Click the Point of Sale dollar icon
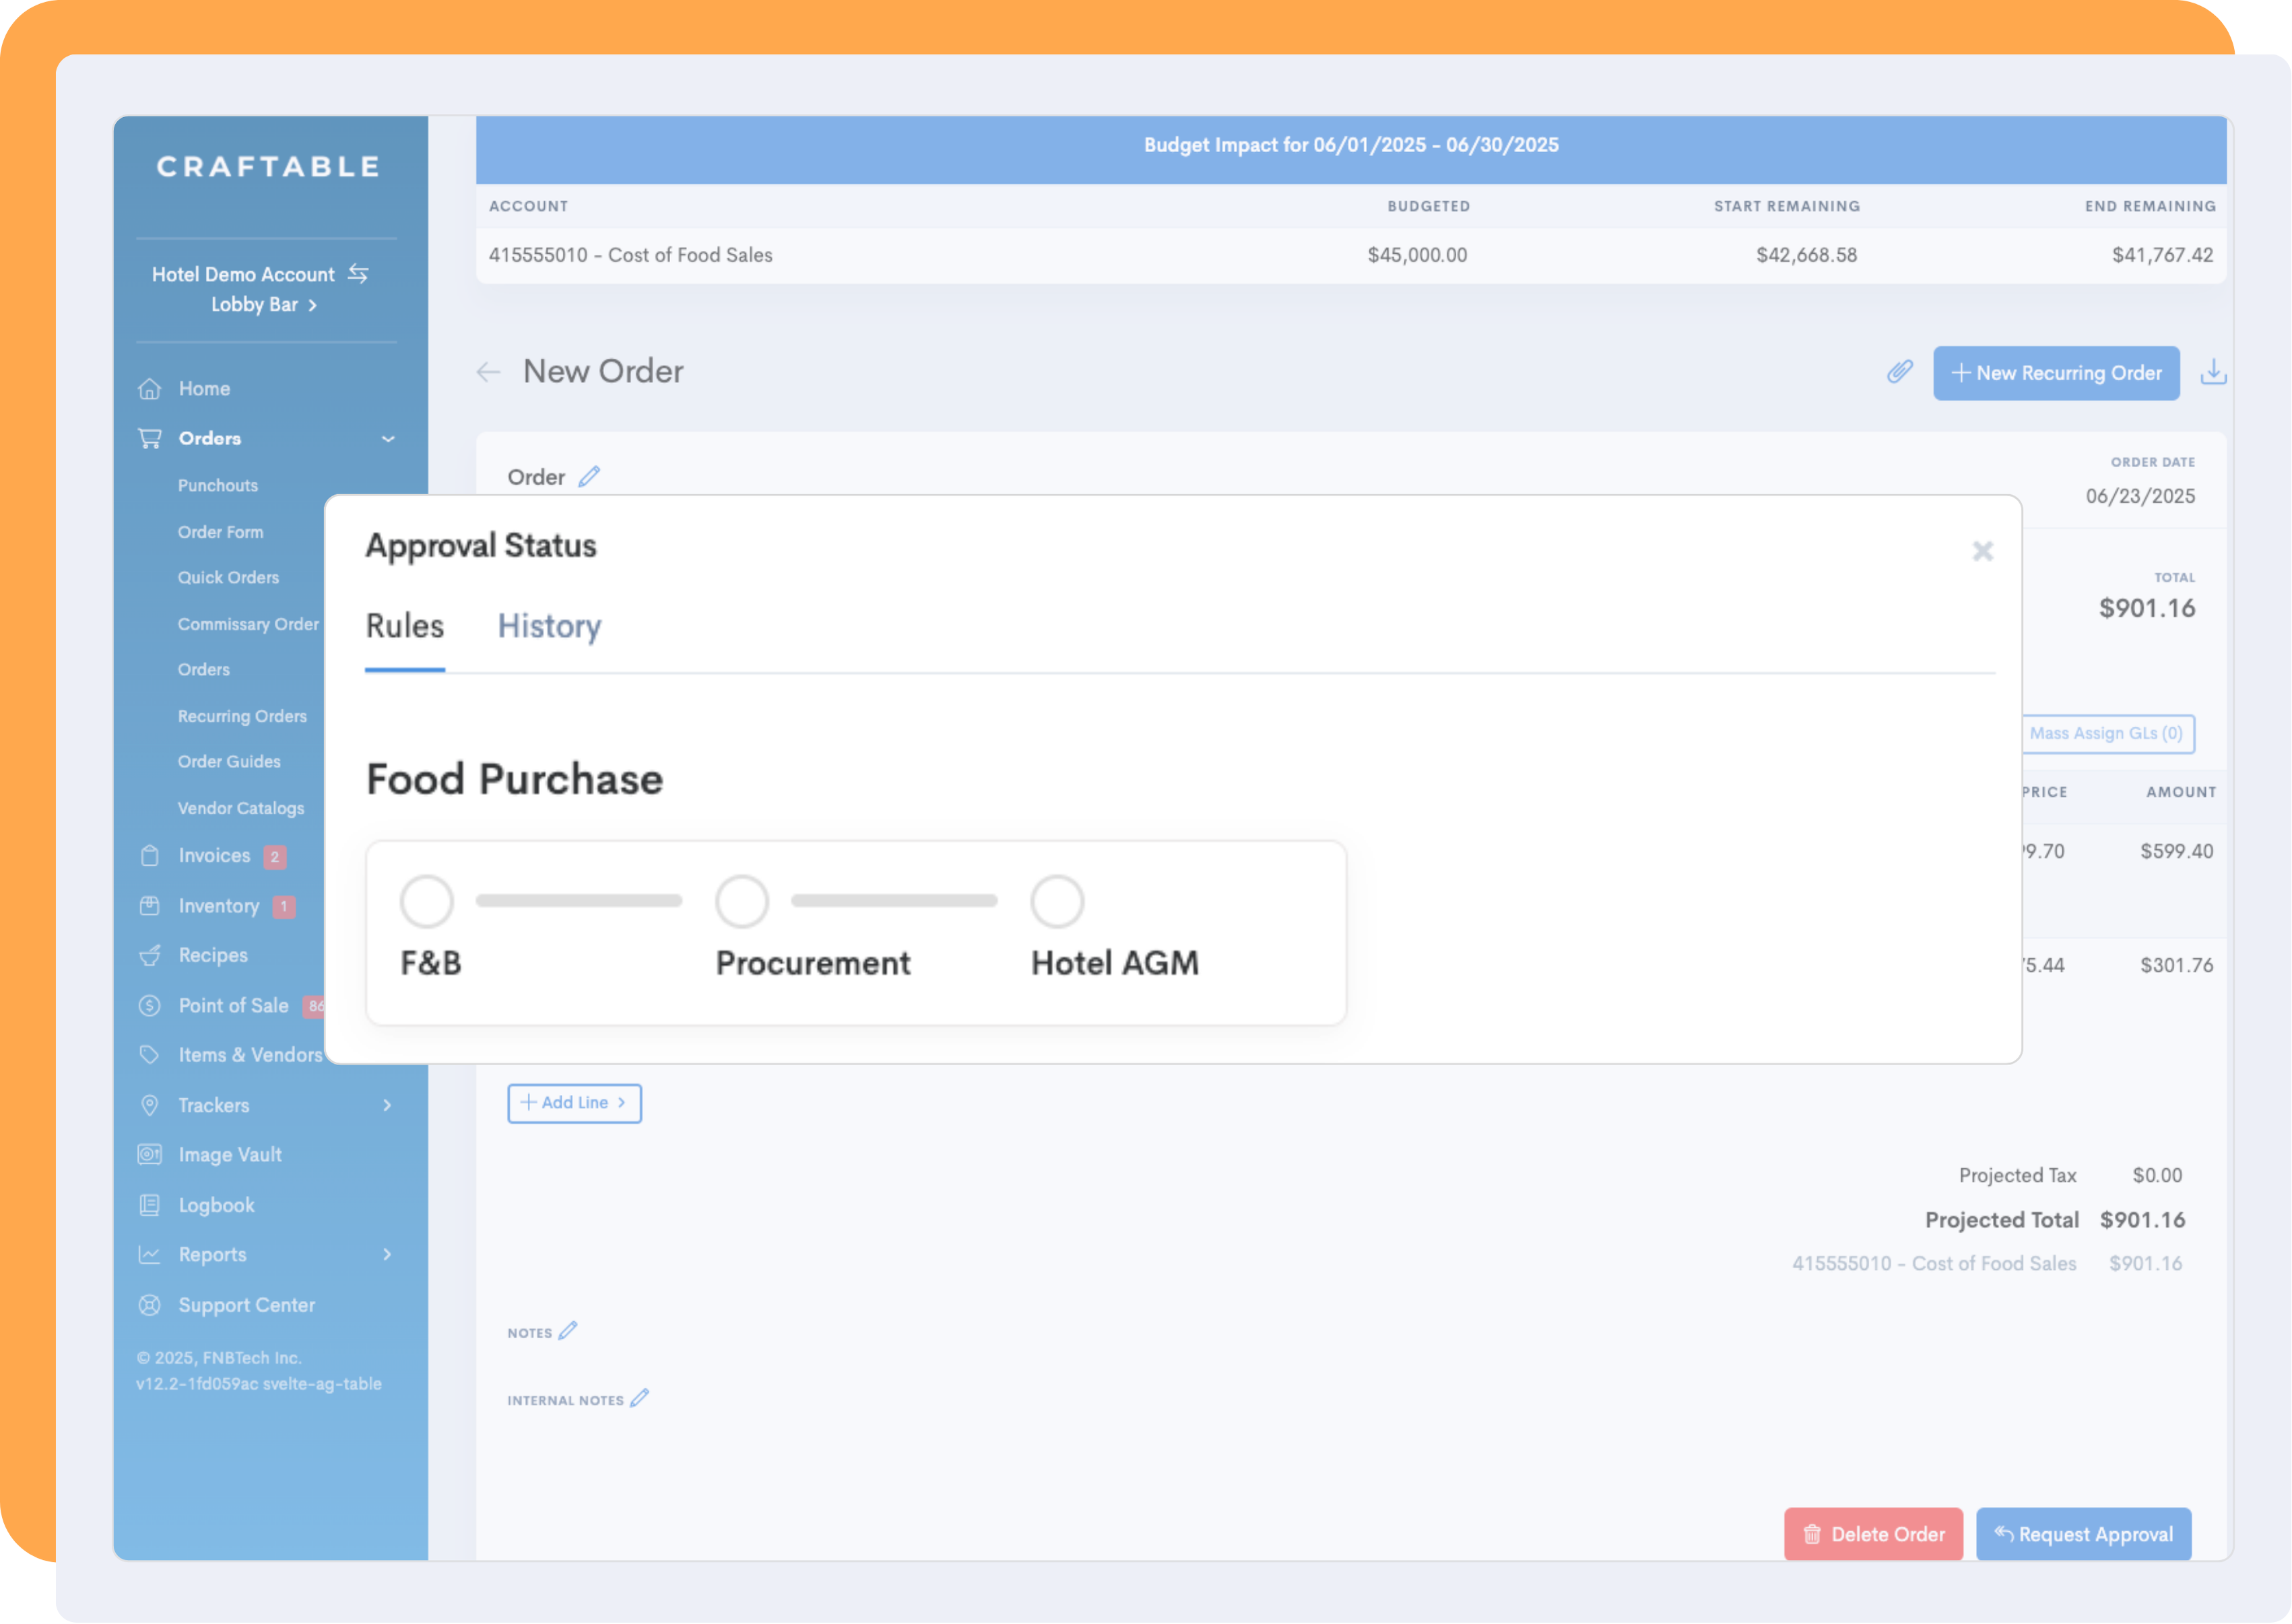Image resolution: width=2292 pixels, height=1624 pixels. pyautogui.click(x=149, y=1006)
